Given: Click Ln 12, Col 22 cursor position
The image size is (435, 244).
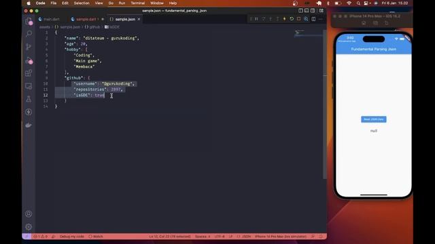Looking at the screenshot, I should tap(169, 237).
